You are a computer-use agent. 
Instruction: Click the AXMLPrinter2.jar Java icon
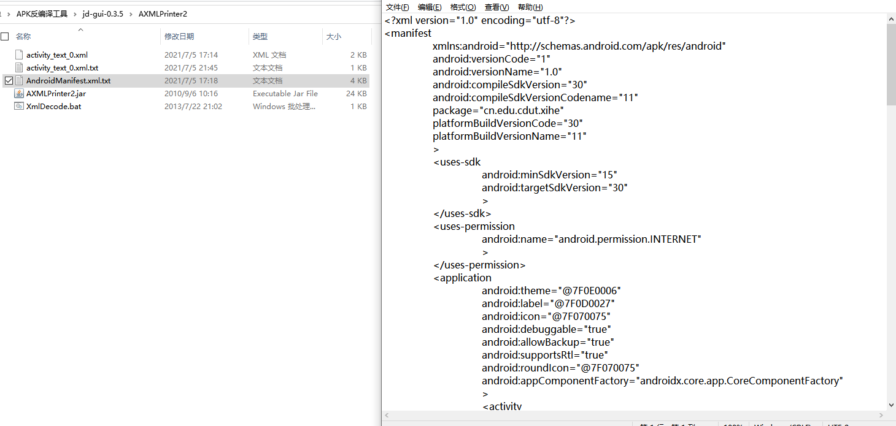coord(19,94)
